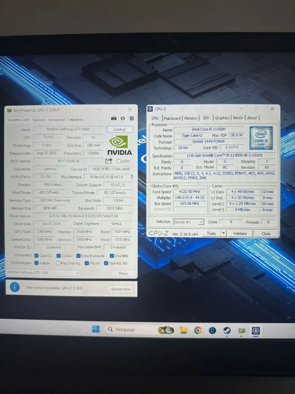The image size is (295, 394).
Task: Click the GPU-Z refresh icon
Action: (x=123, y=119)
